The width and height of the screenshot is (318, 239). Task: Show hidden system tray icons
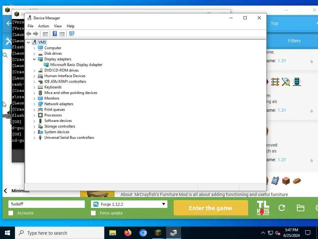coord(263,233)
